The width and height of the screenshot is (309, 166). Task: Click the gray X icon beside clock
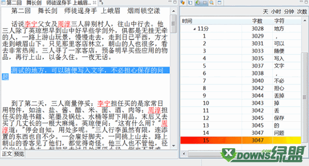click(205, 3)
